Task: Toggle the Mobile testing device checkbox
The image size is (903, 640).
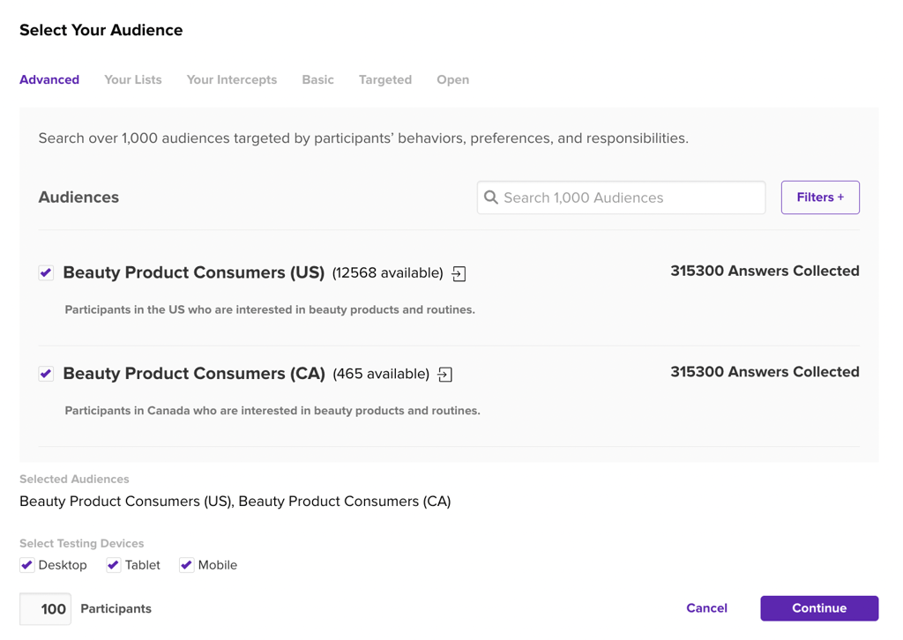Action: (186, 565)
